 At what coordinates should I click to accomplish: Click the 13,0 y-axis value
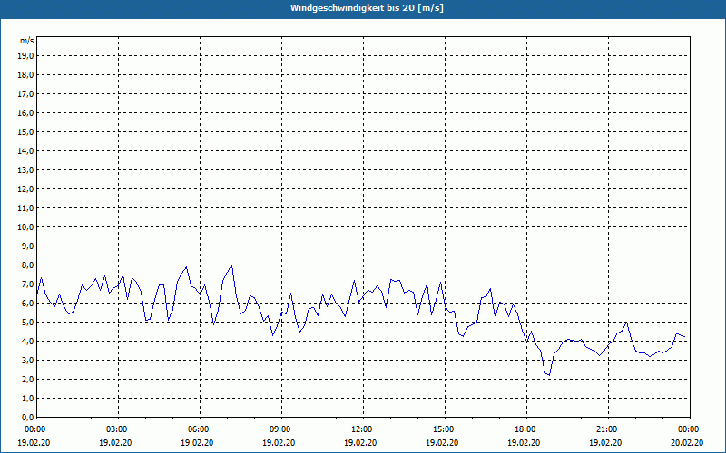point(25,169)
